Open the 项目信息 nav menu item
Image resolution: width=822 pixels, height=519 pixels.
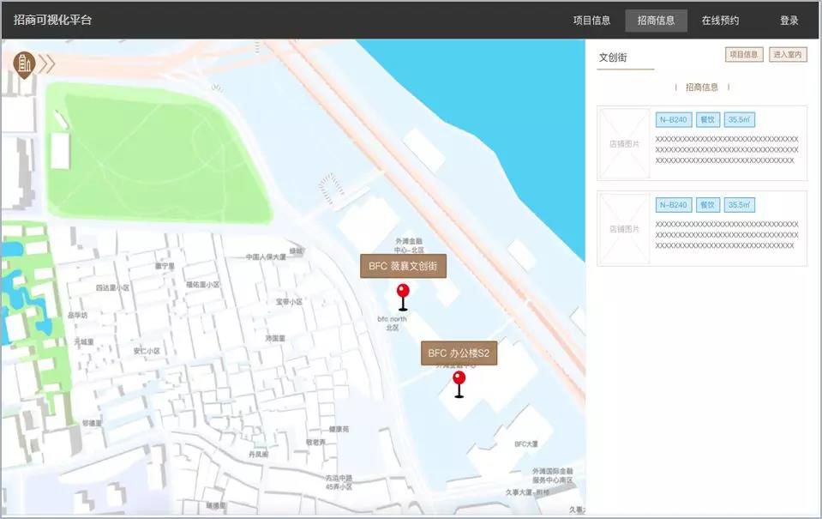click(591, 21)
